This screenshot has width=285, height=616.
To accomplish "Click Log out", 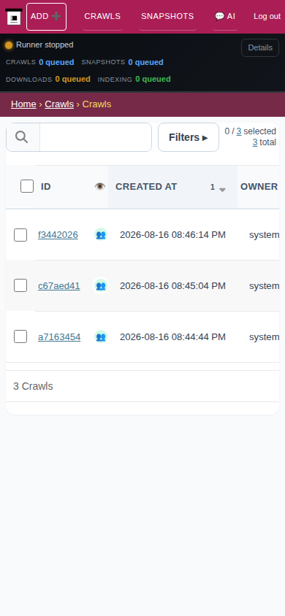I will point(267,17).
